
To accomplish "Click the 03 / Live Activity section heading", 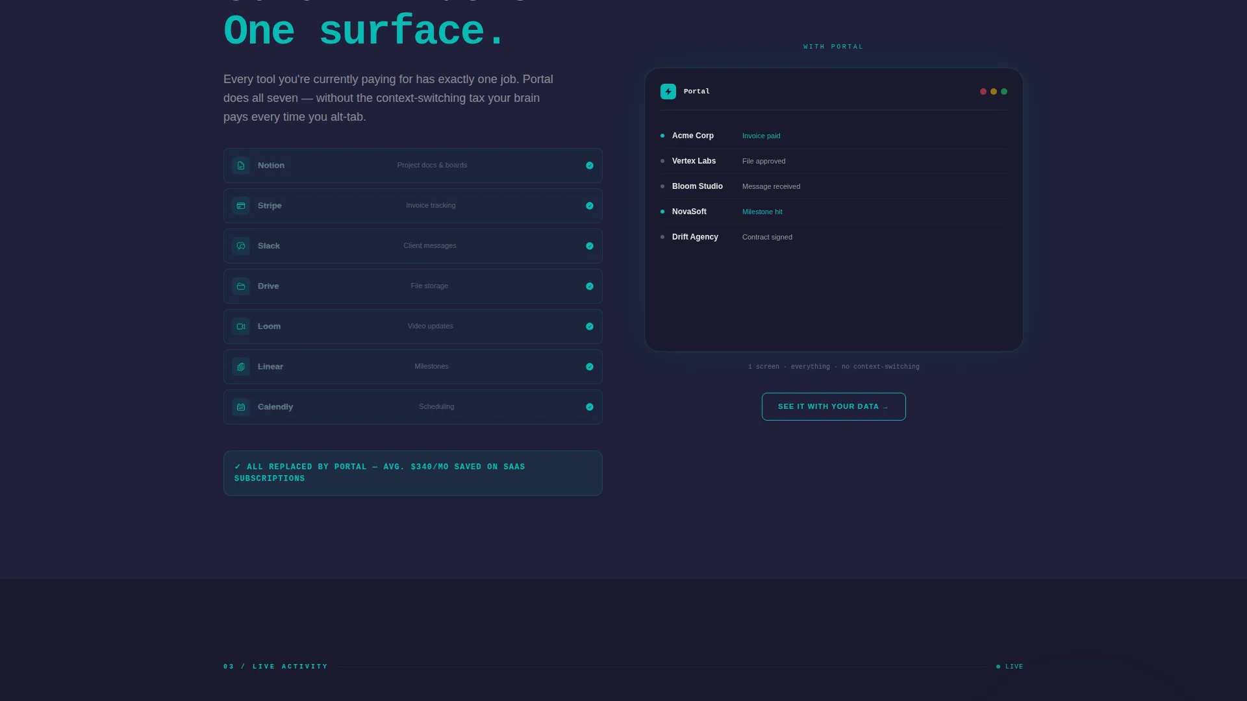I will pos(275,667).
